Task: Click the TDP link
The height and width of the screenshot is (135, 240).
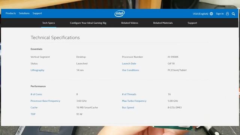Action: coord(33,114)
